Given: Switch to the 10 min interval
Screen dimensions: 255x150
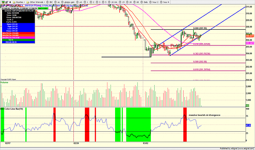Looking at the screenshot, I should pos(112,2).
